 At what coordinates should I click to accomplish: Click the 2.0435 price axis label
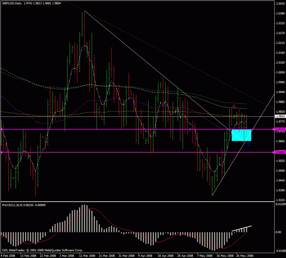coord(281,4)
